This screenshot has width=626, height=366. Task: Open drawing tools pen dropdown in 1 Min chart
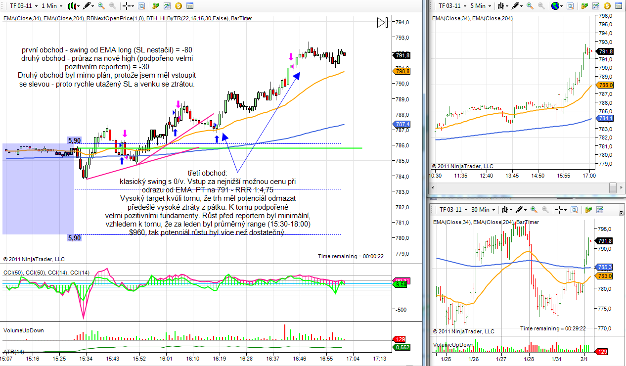pos(89,6)
